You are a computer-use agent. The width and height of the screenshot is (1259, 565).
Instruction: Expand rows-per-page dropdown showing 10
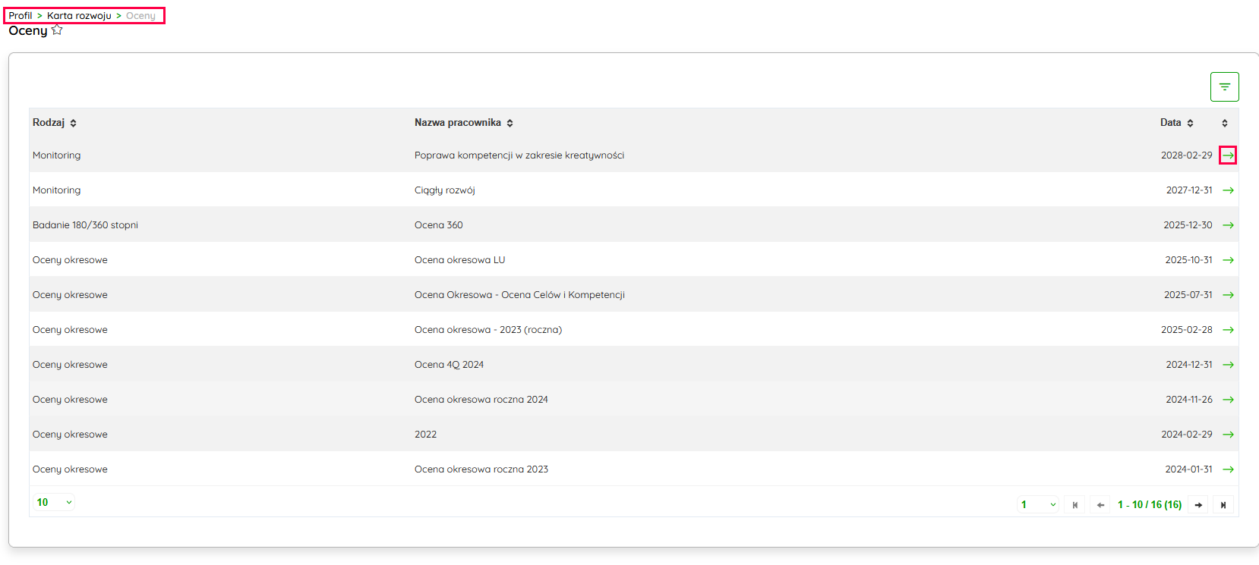click(54, 502)
